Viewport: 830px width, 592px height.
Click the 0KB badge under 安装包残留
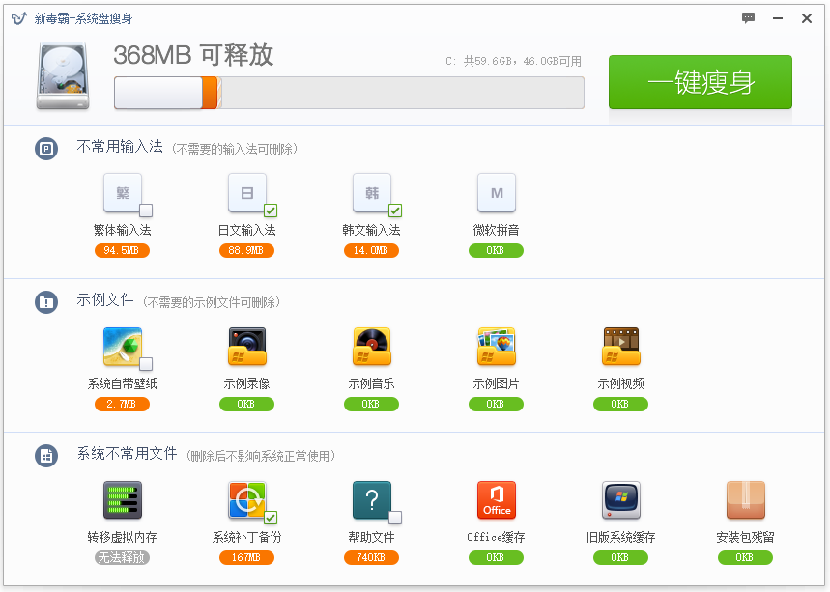tap(745, 557)
